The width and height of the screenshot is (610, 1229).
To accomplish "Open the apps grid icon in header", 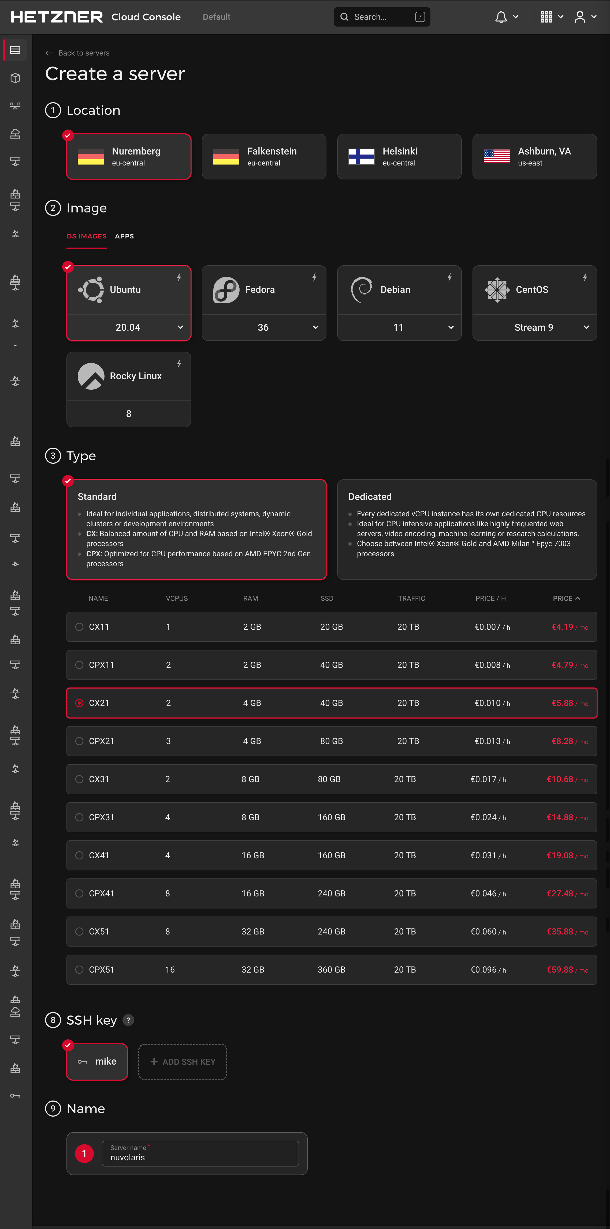I will 546,17.
